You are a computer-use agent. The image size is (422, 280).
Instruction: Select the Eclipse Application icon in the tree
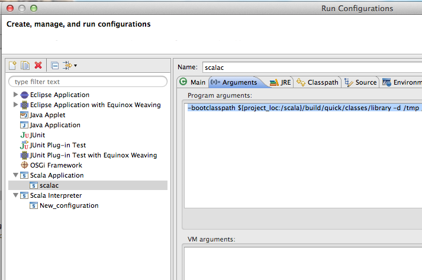coord(24,95)
